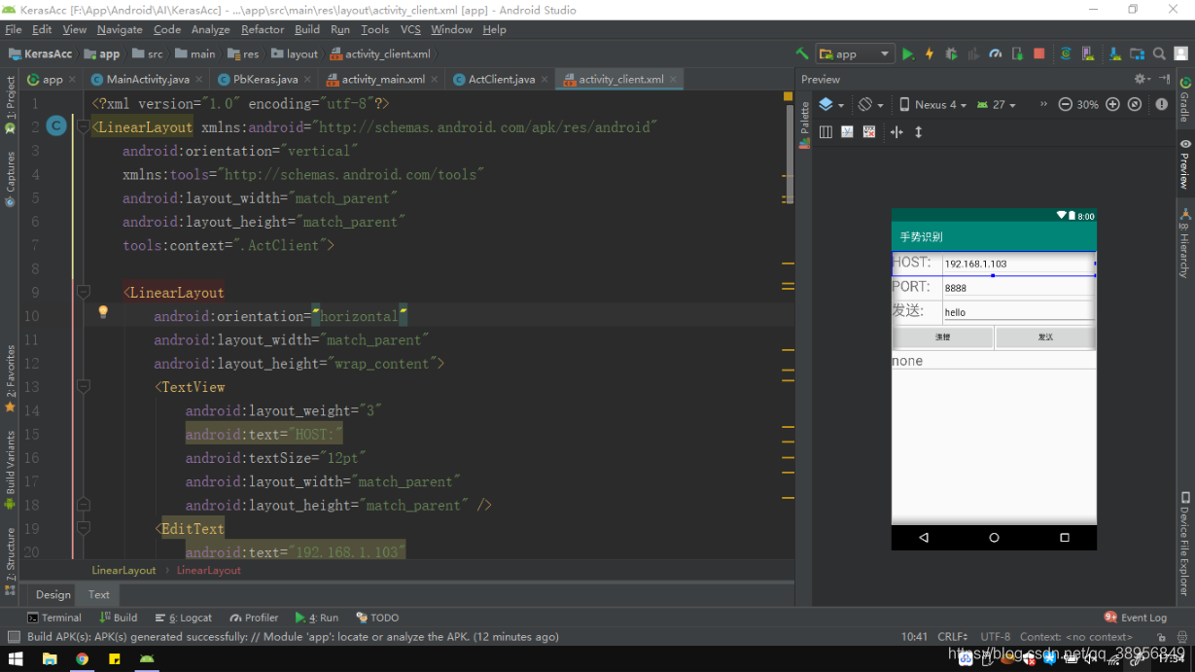Open the Terminal tool window
The height and width of the screenshot is (672, 1195).
54,618
